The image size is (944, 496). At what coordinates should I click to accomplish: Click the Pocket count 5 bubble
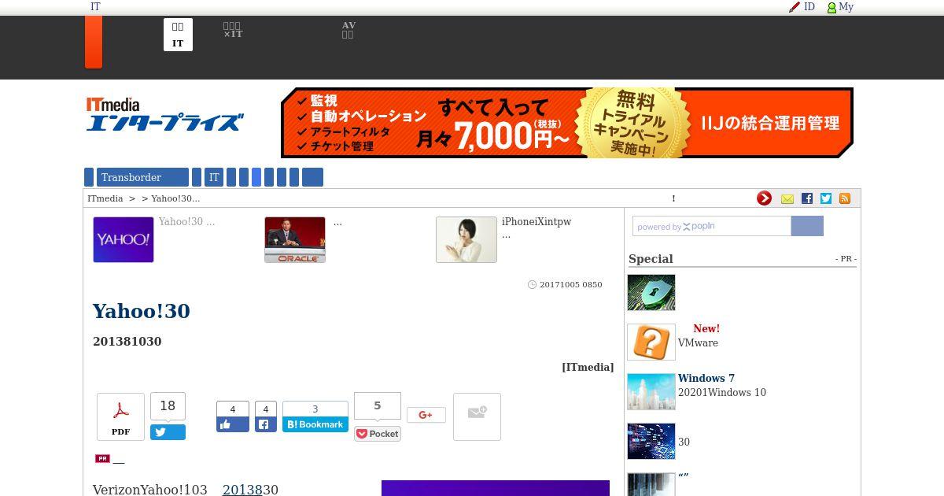click(378, 405)
